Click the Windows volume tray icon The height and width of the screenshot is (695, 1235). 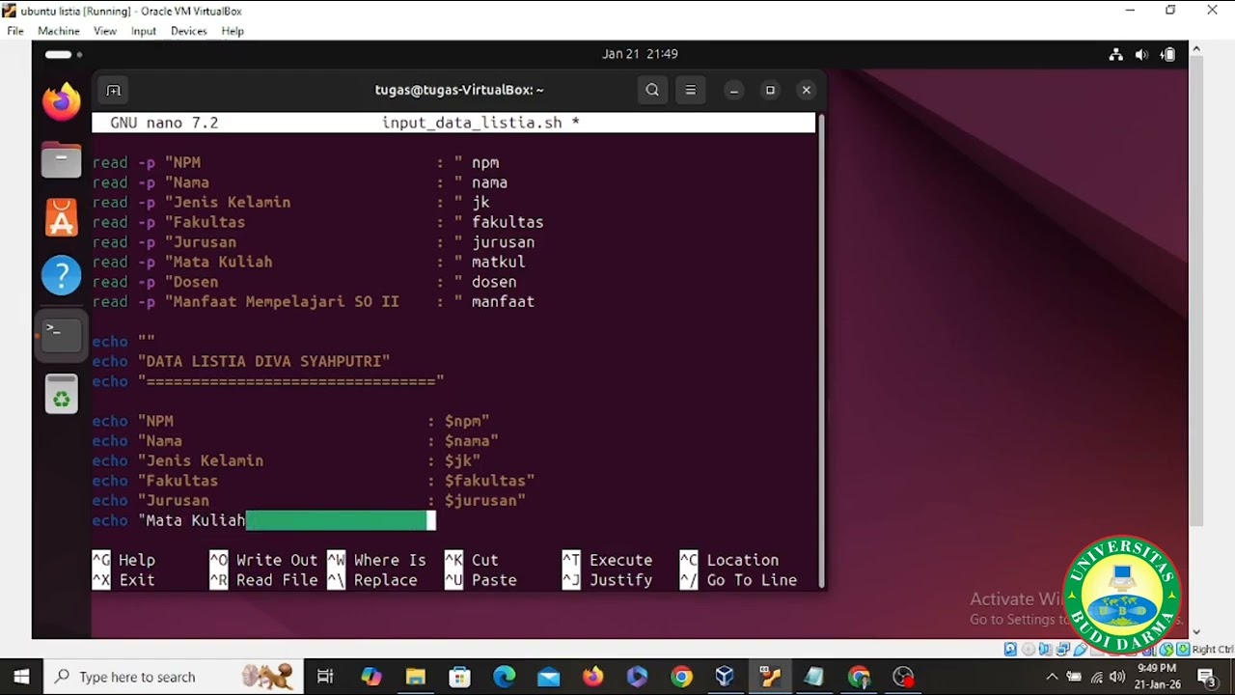[1117, 677]
